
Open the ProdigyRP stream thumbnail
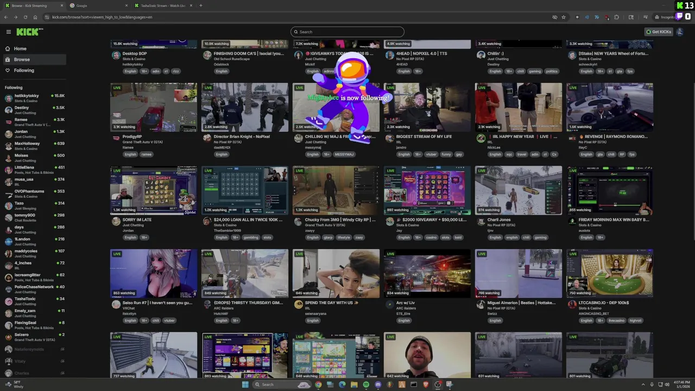(x=154, y=107)
